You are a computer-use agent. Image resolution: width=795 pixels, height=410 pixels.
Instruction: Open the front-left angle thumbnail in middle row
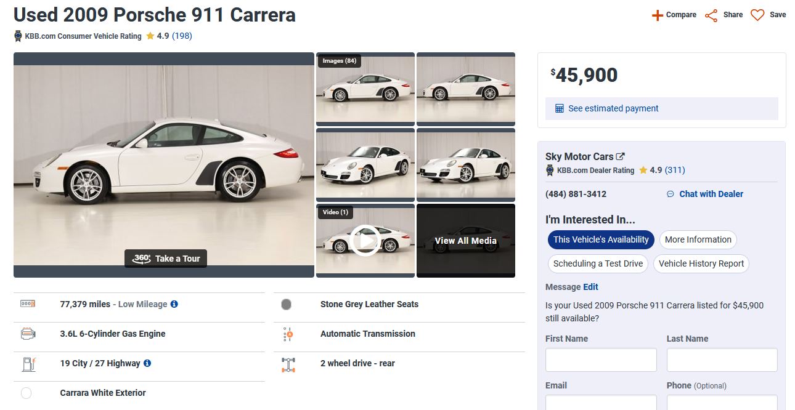pos(365,165)
